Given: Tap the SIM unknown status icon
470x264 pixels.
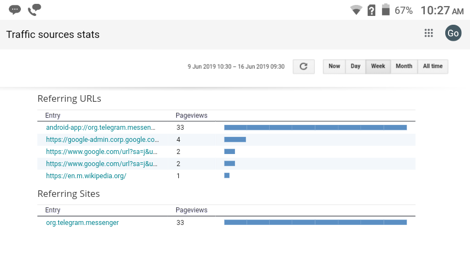Looking at the screenshot, I should coord(371,10).
